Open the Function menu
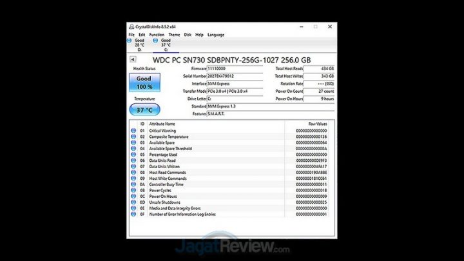Image resolution: width=464 pixels, height=261 pixels. pos(157,35)
